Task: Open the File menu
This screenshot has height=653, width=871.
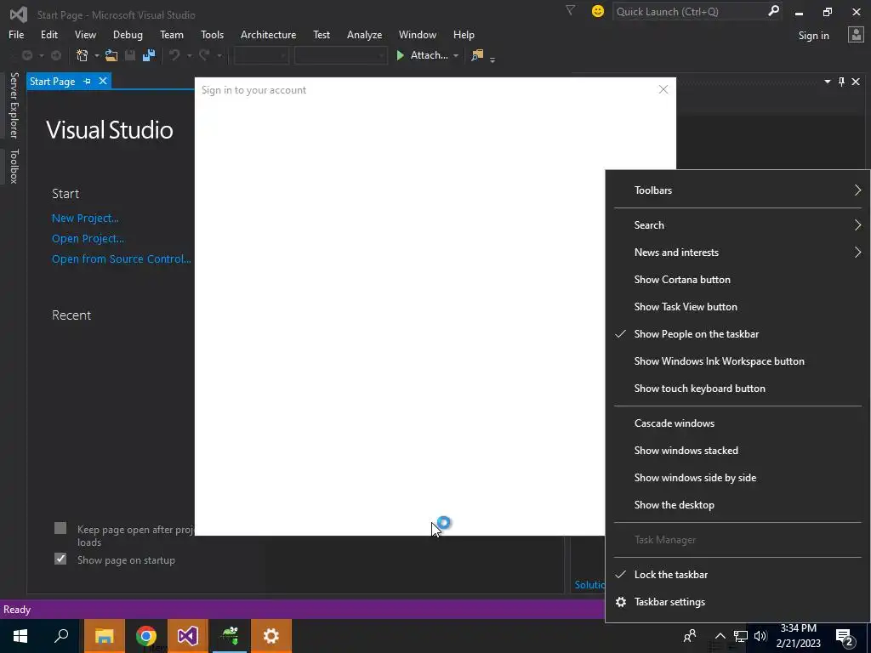Action: coord(16,34)
